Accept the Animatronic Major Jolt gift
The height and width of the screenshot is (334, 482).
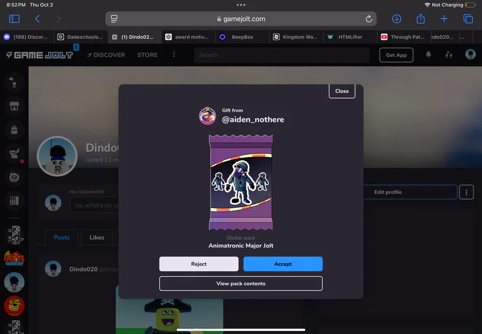[283, 264]
